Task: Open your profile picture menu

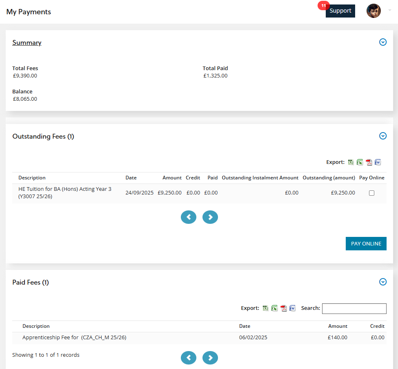Action: (x=374, y=11)
